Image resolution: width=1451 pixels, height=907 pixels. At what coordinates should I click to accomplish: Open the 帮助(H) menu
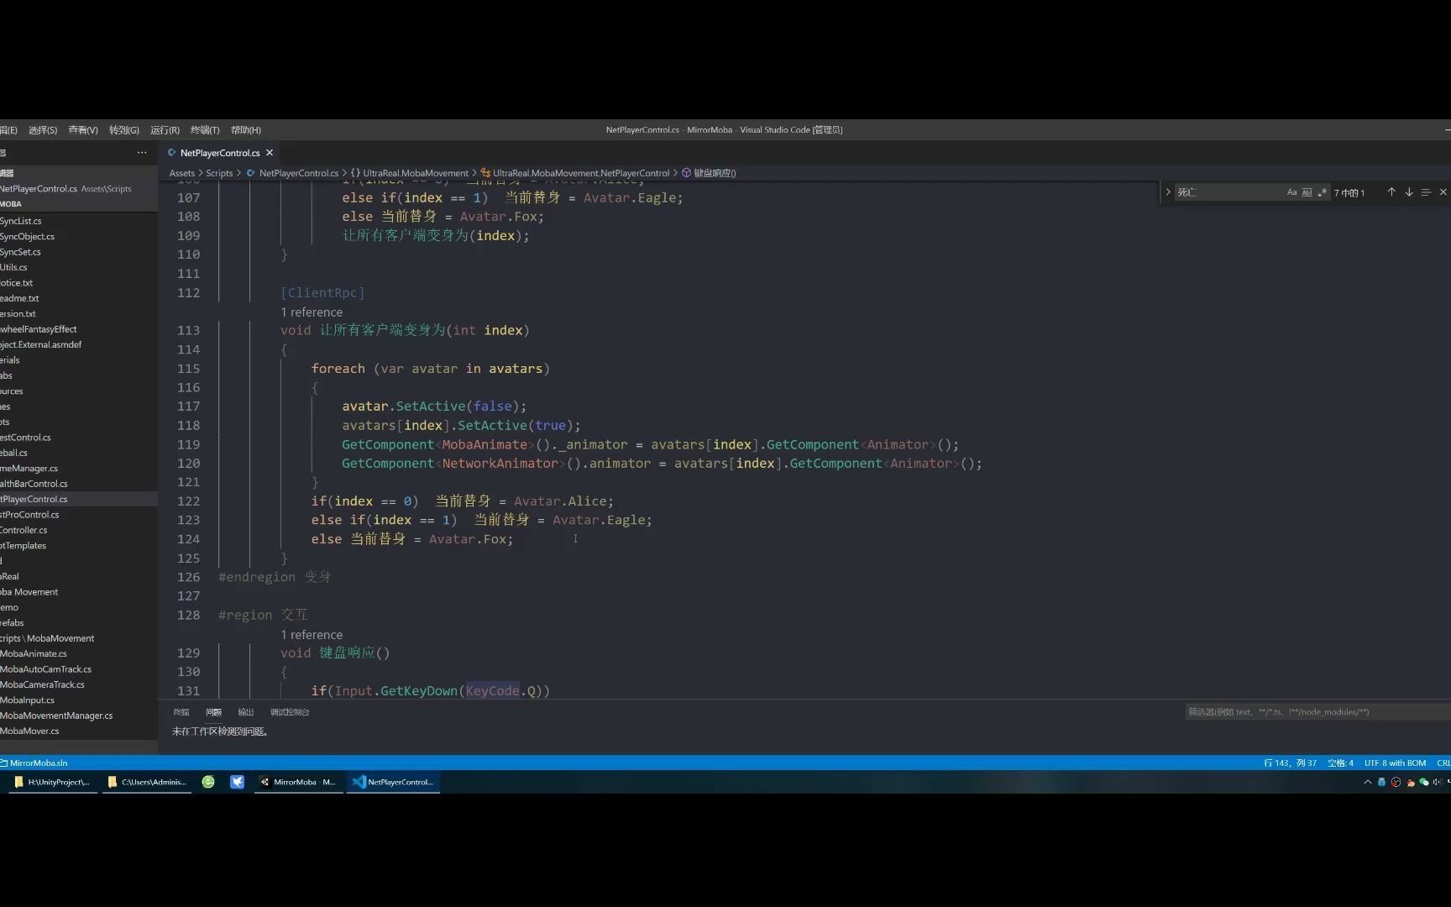(245, 130)
